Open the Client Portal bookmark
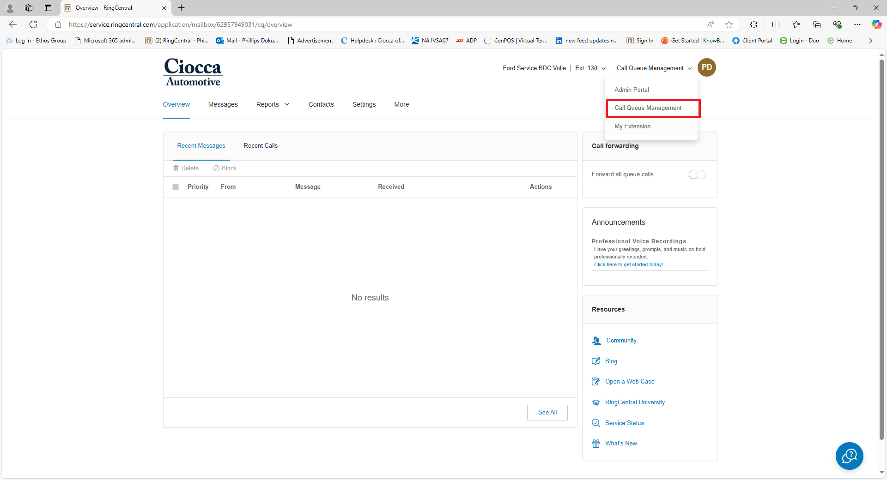The image size is (887, 480). [x=752, y=41]
